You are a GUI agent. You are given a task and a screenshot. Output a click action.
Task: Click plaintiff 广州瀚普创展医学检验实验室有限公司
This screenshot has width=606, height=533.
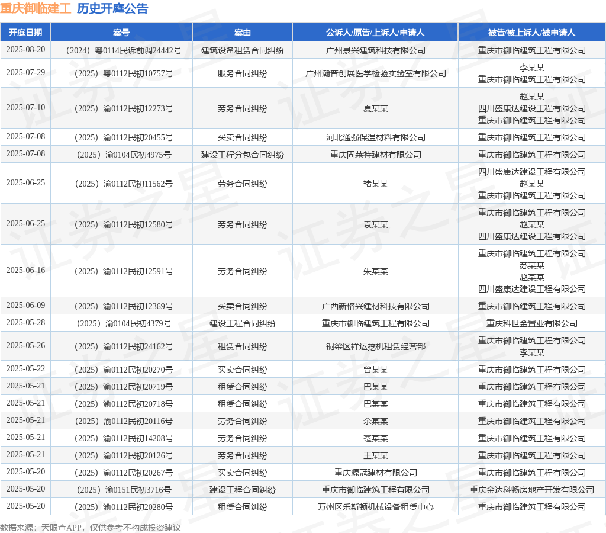point(376,73)
